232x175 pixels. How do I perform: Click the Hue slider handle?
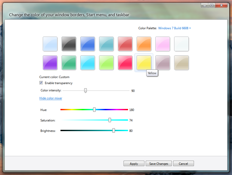pyautogui.click(x=94, y=110)
